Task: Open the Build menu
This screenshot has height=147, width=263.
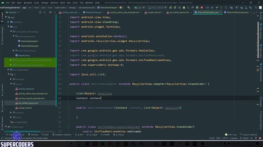Action: [62, 3]
